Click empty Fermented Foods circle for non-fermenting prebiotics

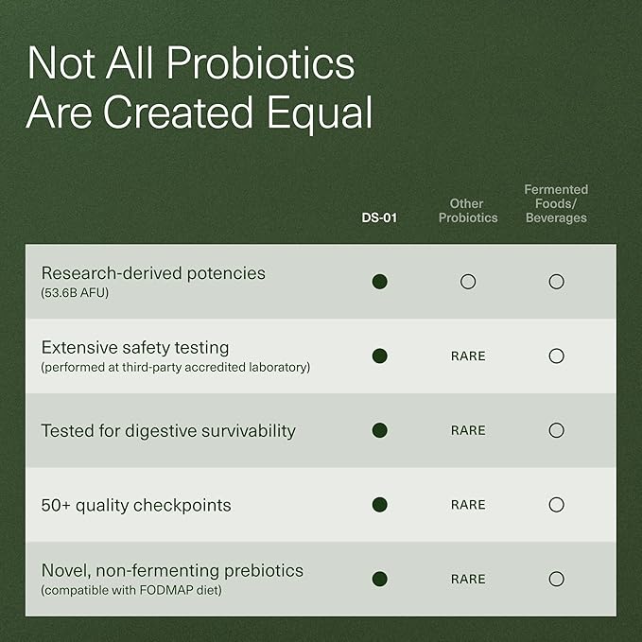point(556,579)
